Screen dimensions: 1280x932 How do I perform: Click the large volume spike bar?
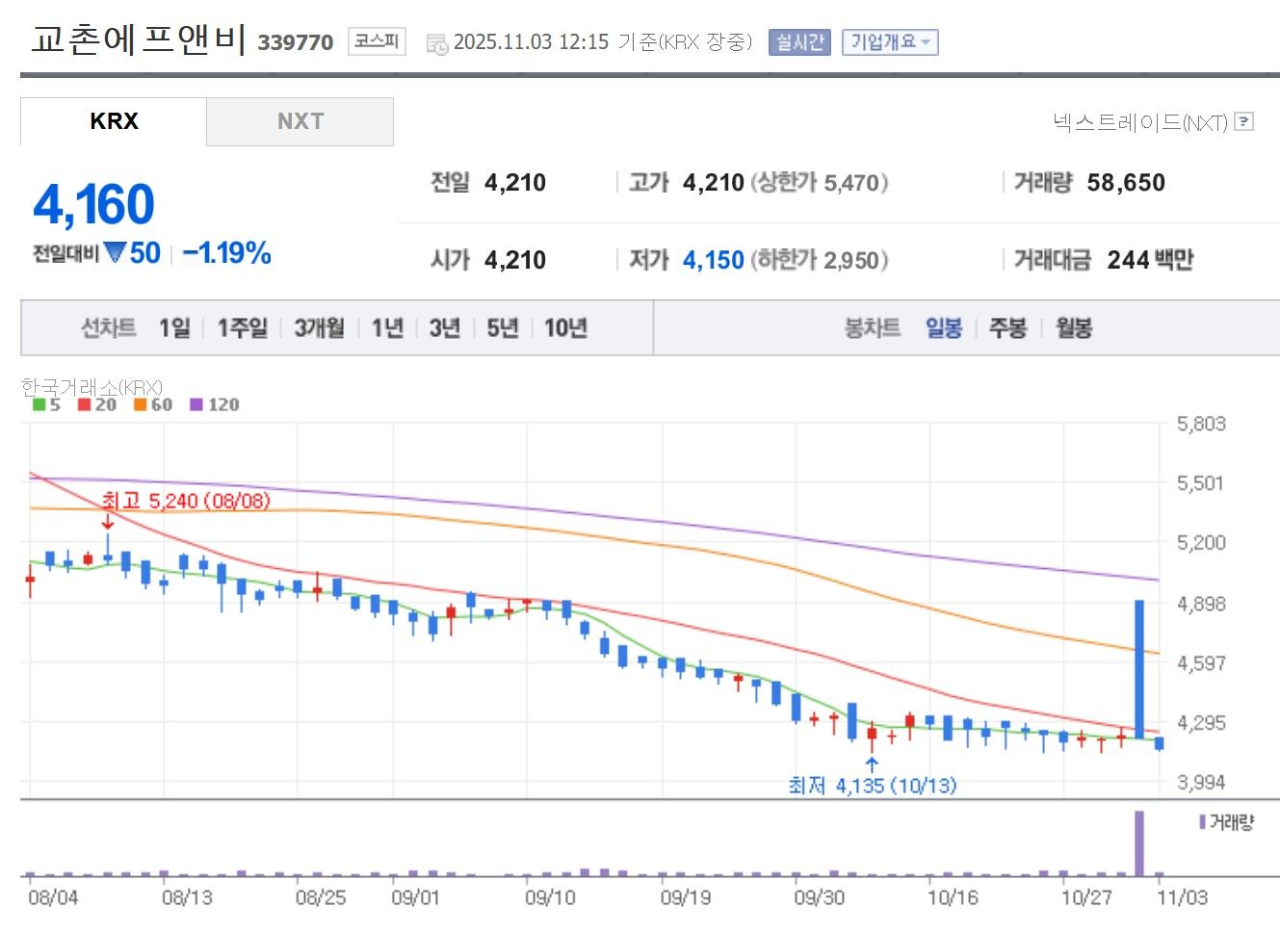pyautogui.click(x=1139, y=843)
